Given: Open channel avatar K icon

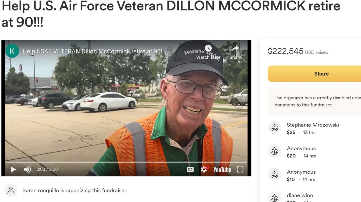Looking at the screenshot, I should point(12,51).
